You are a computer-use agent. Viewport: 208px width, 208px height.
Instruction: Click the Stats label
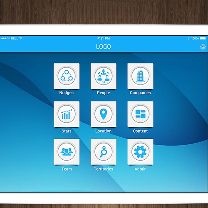(x=67, y=131)
